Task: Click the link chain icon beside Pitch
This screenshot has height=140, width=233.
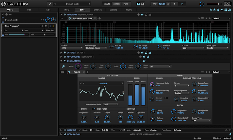Action: click(63, 66)
